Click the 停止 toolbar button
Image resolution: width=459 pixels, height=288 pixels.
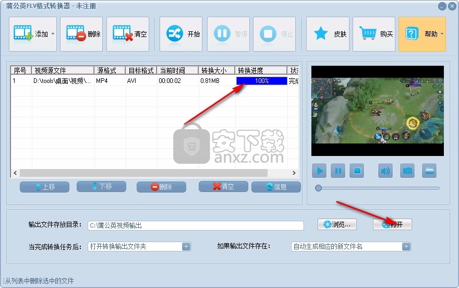click(x=274, y=34)
